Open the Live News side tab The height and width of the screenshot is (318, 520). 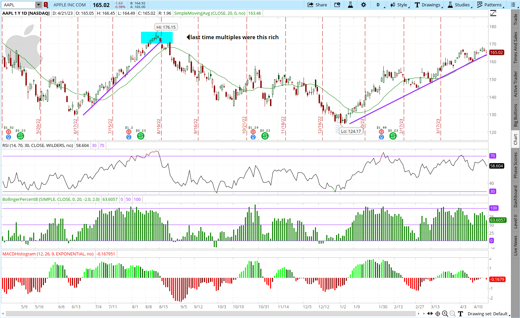(516, 245)
